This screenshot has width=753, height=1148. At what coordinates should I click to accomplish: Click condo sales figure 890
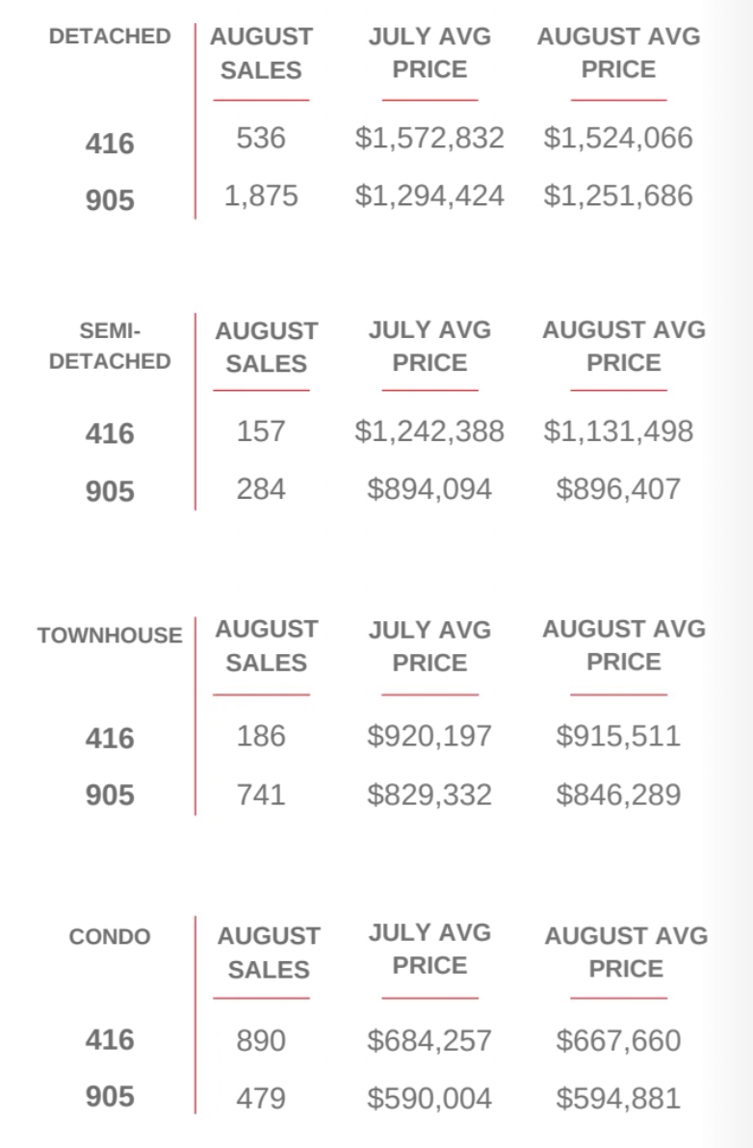pos(261,1041)
